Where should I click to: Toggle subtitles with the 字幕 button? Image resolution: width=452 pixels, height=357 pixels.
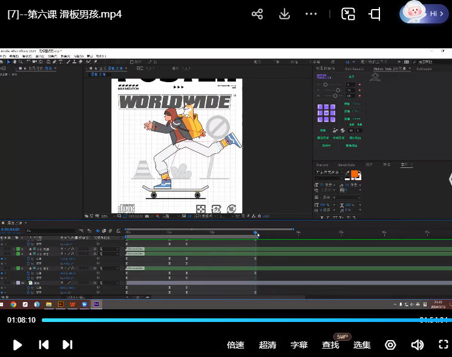(299, 345)
